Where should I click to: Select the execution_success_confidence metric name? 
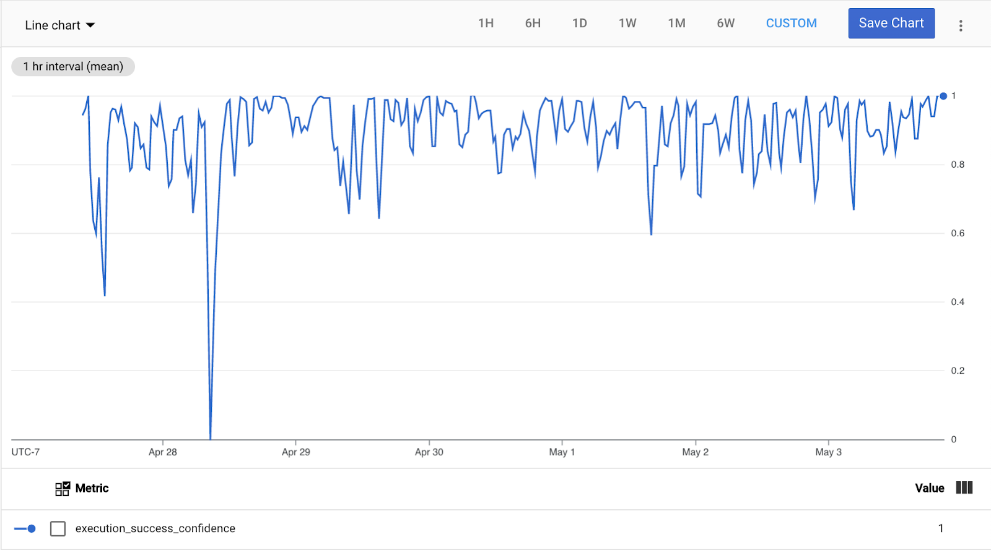(155, 528)
